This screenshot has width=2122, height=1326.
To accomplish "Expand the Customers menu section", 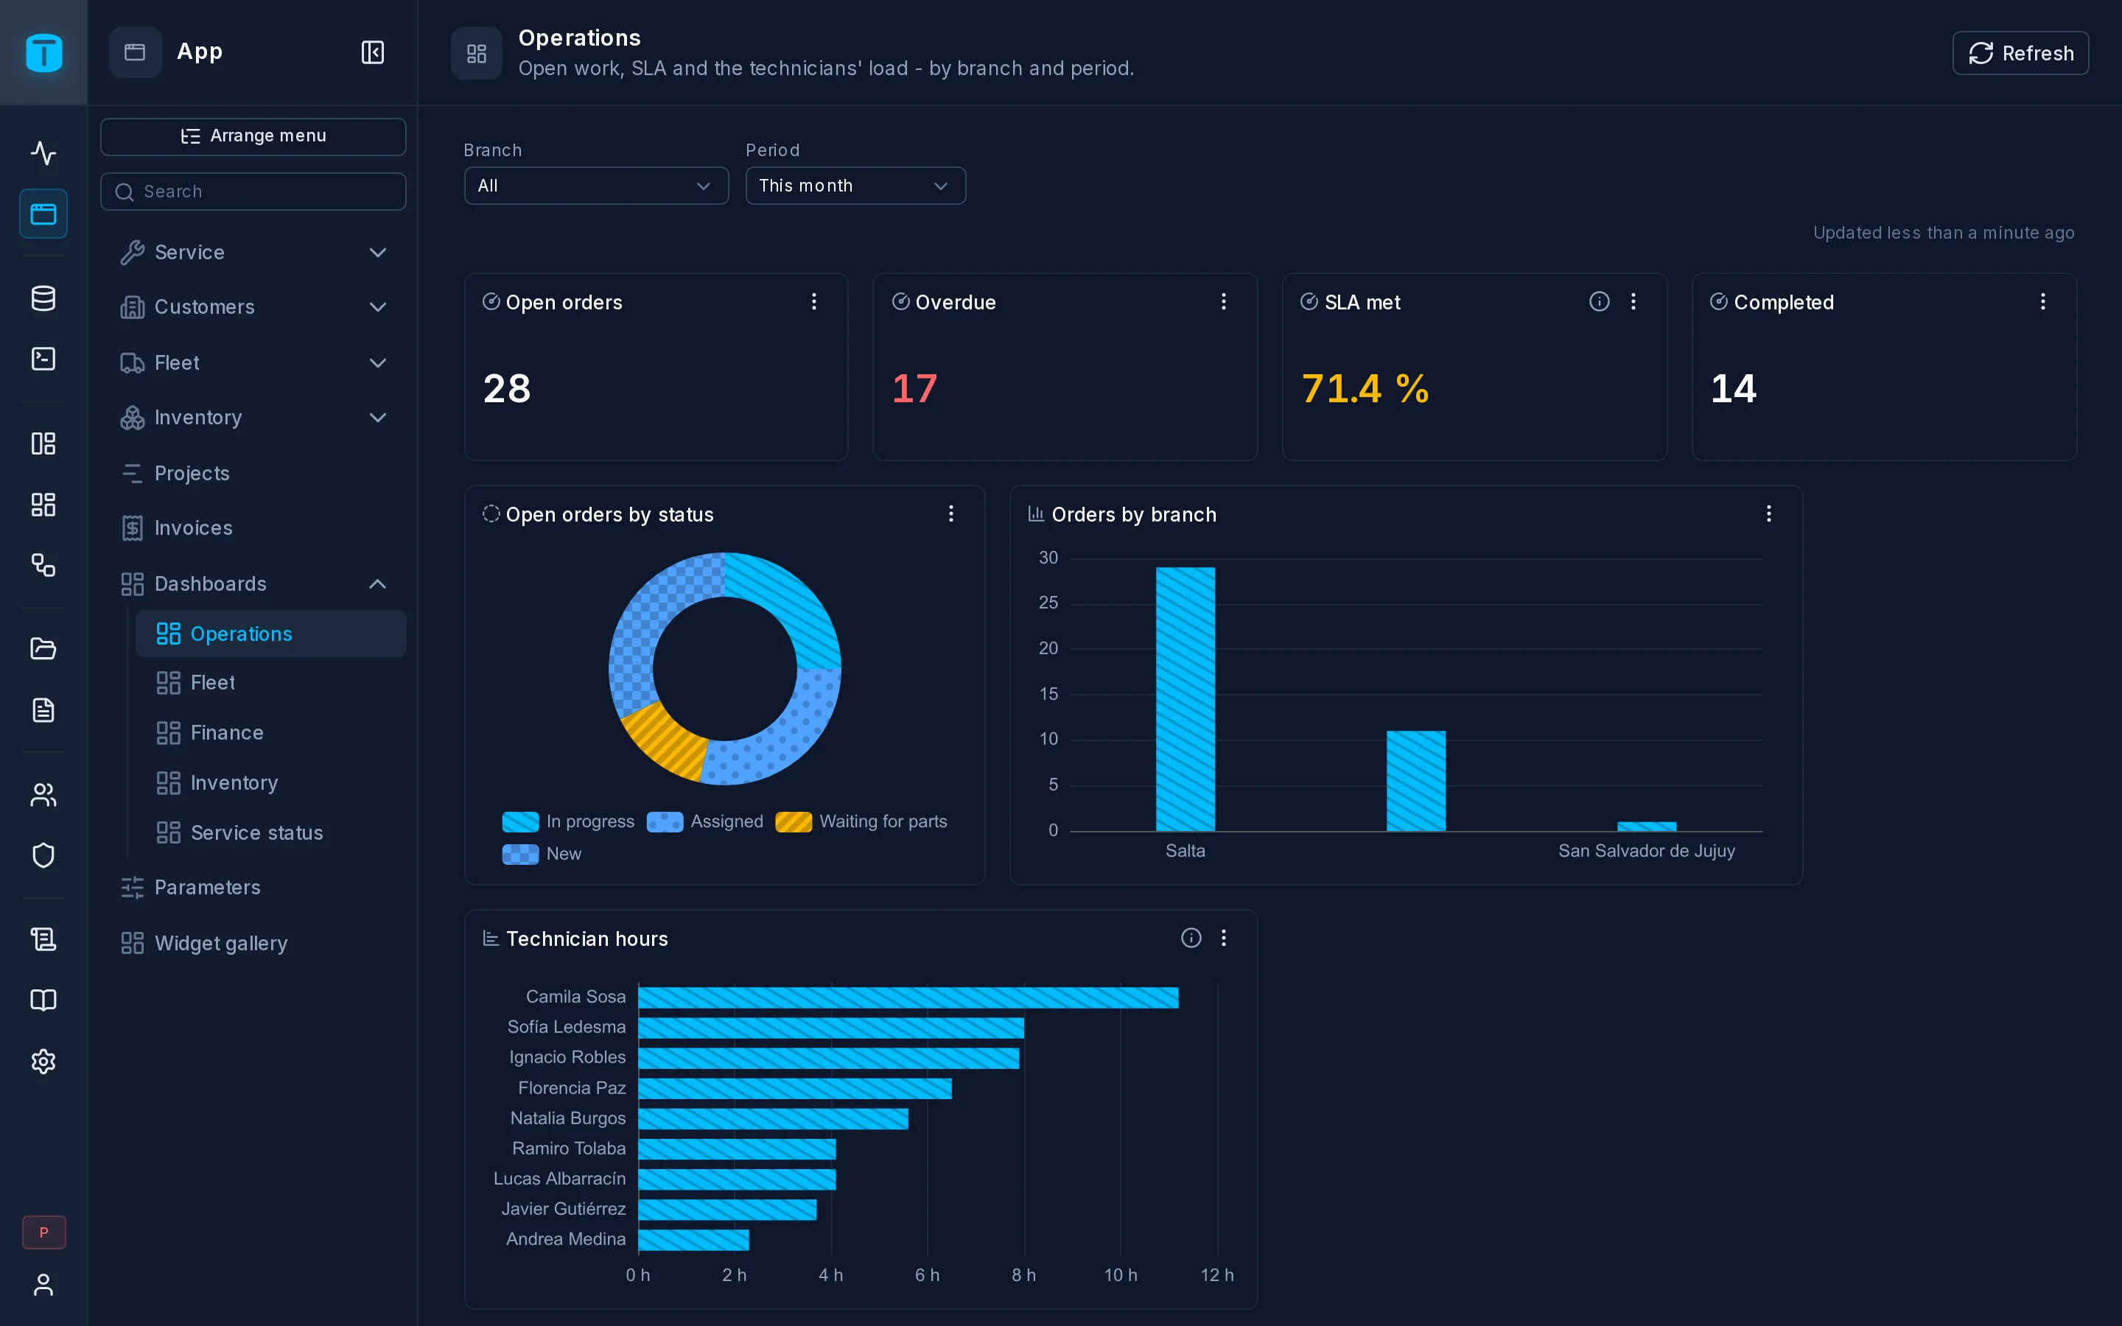I will (x=253, y=307).
